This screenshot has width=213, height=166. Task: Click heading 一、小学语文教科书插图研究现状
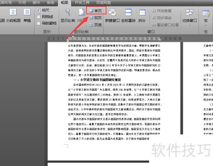[97, 80]
